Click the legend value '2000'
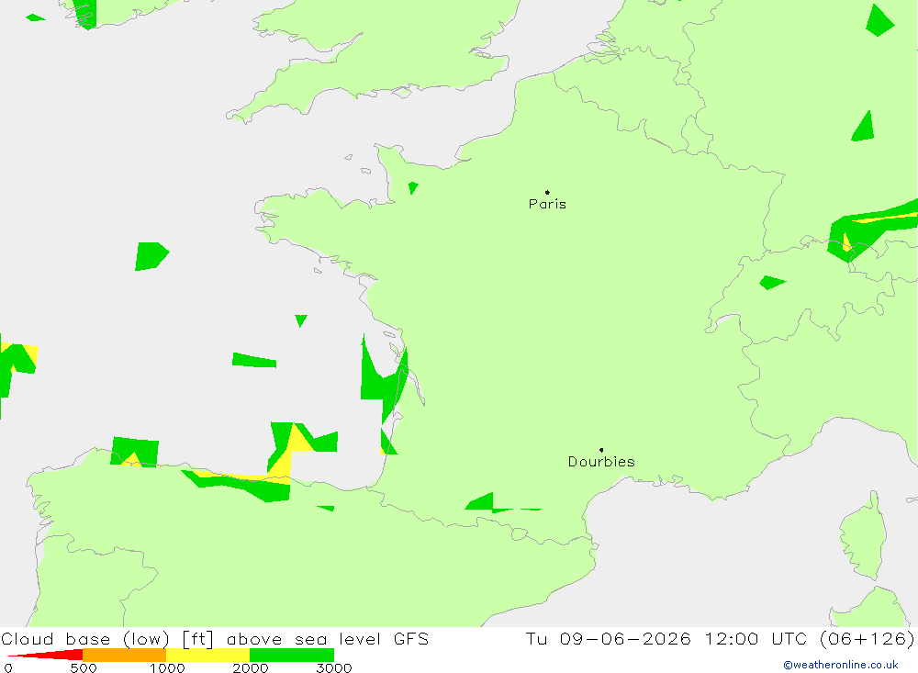The width and height of the screenshot is (918, 673). (x=250, y=668)
